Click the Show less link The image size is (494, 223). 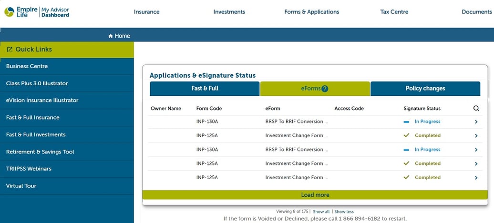point(344,212)
